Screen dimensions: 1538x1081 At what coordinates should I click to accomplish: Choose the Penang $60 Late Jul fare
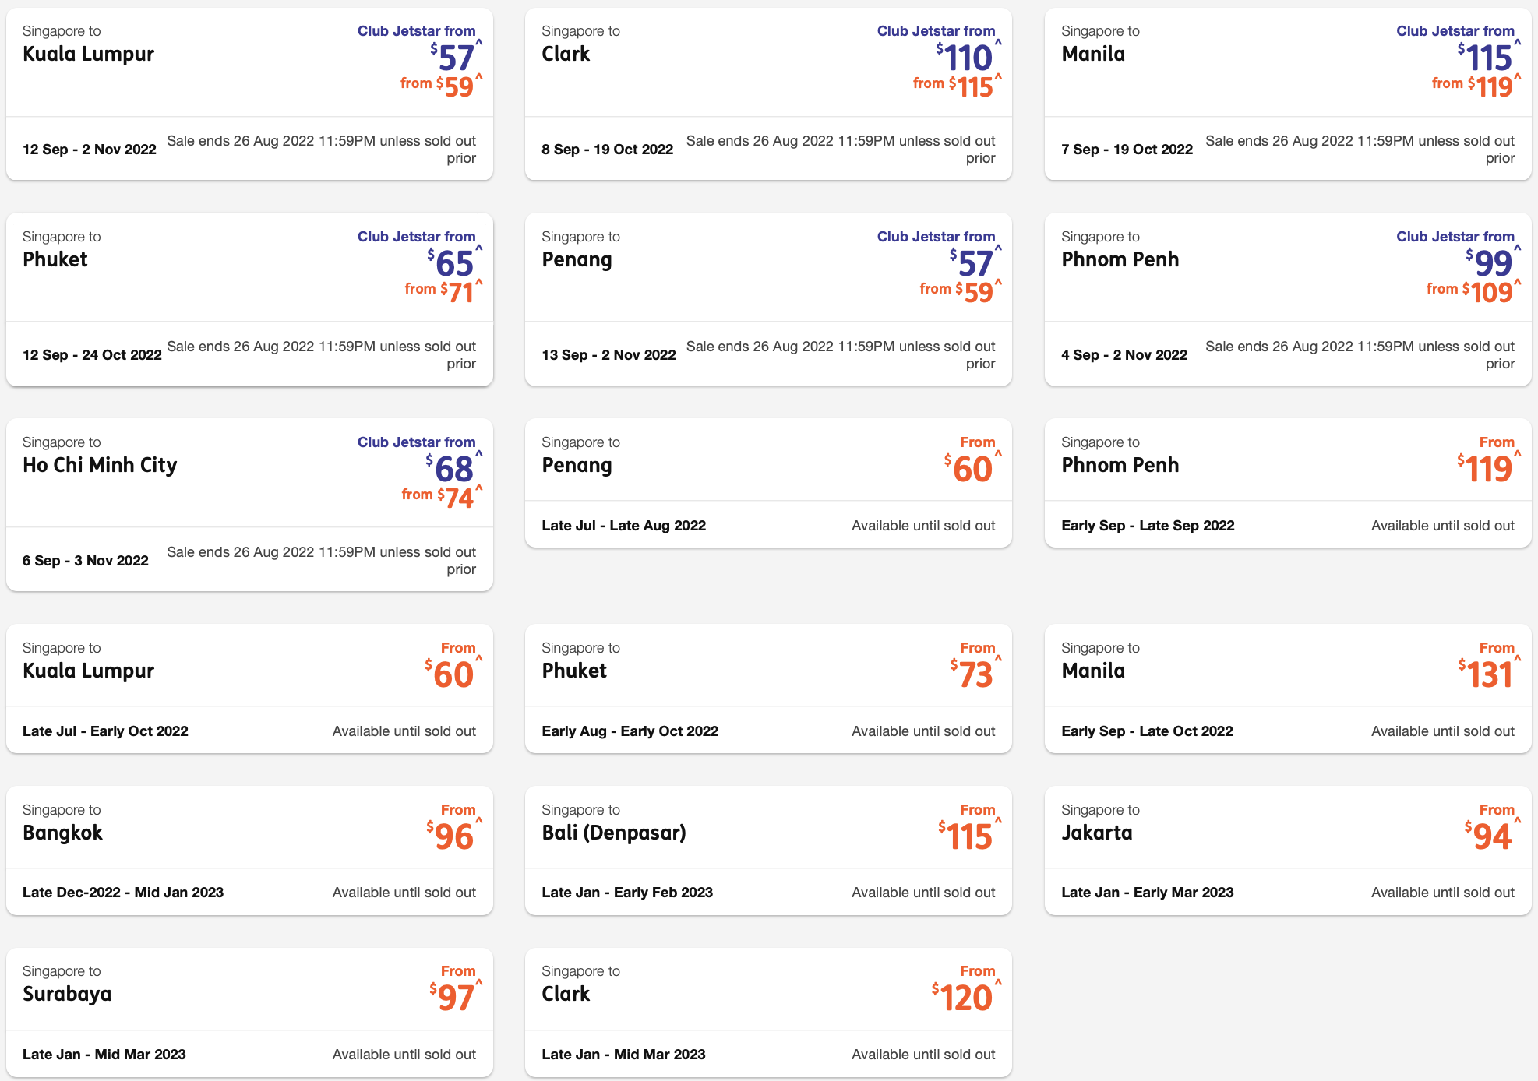[768, 484]
